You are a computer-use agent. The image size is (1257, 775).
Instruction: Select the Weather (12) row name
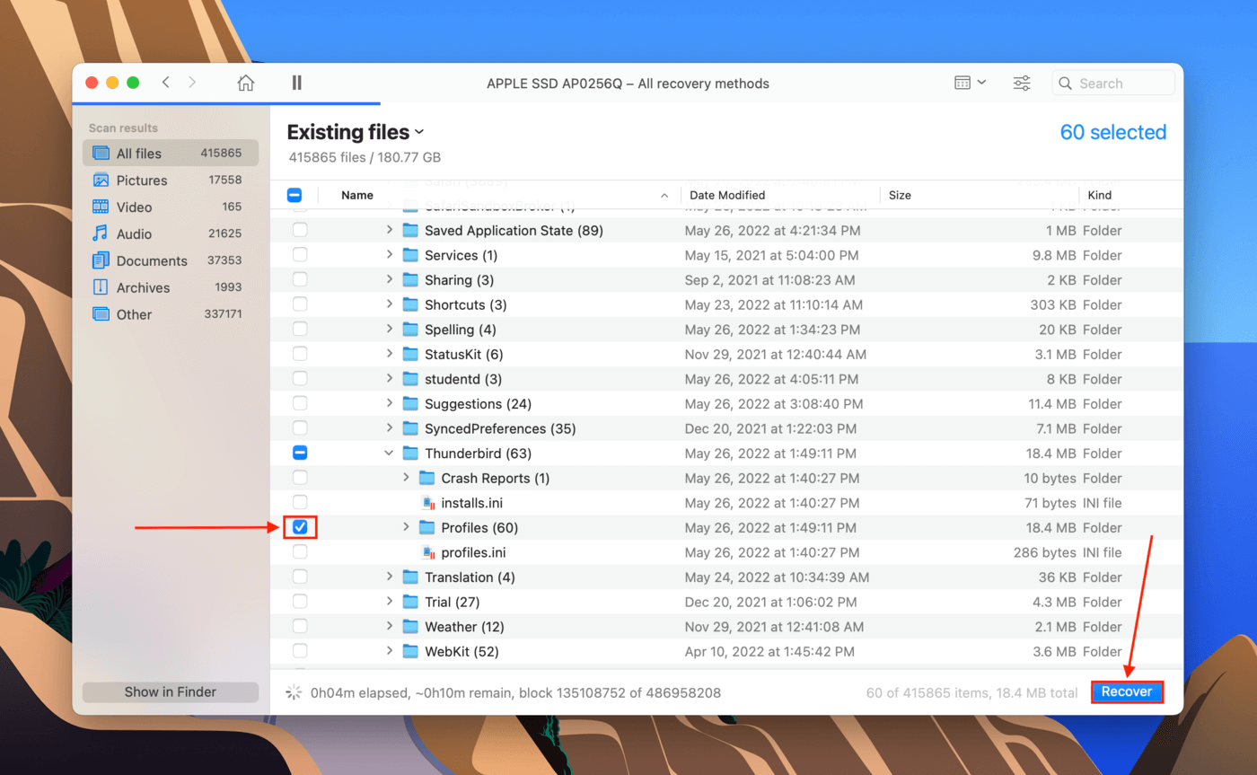point(464,626)
